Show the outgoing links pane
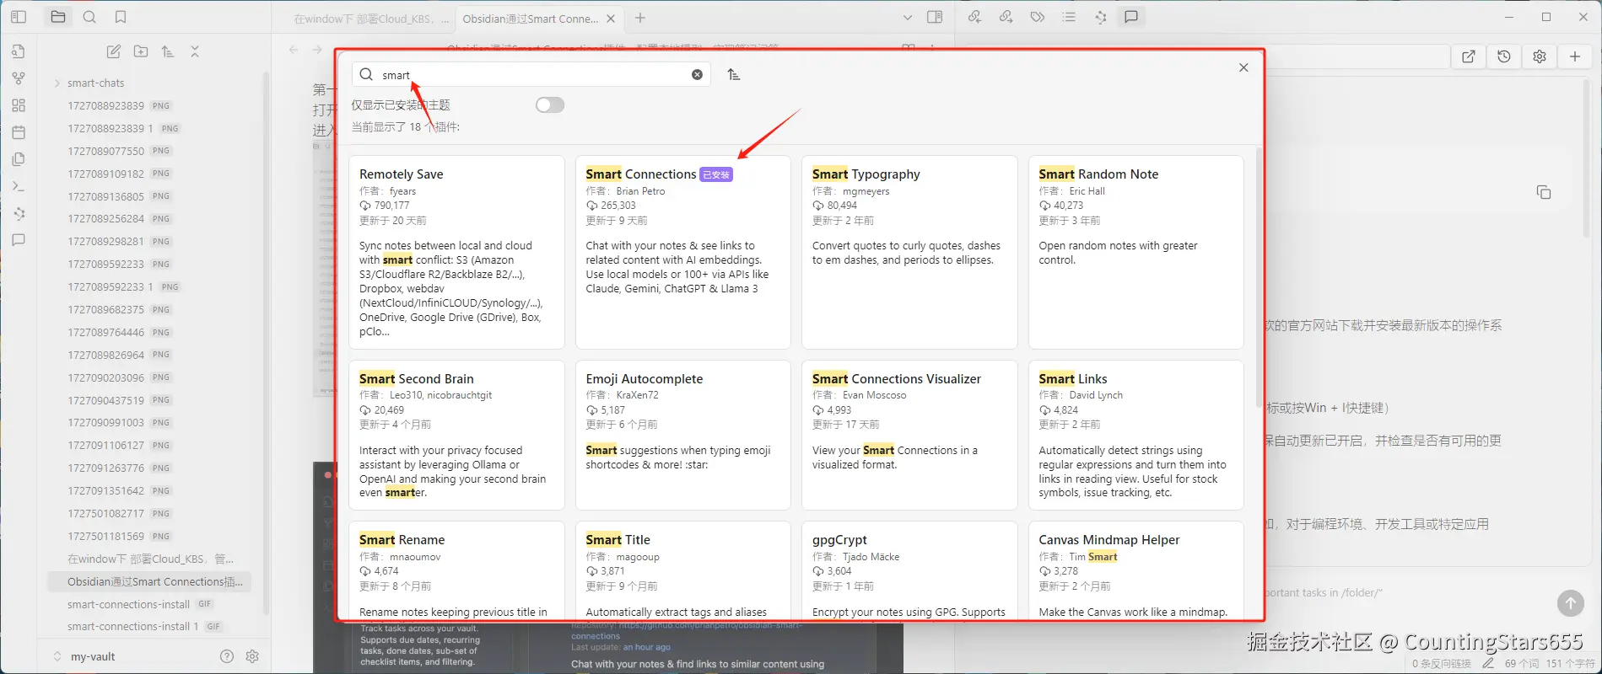The width and height of the screenshot is (1602, 674). (1006, 17)
